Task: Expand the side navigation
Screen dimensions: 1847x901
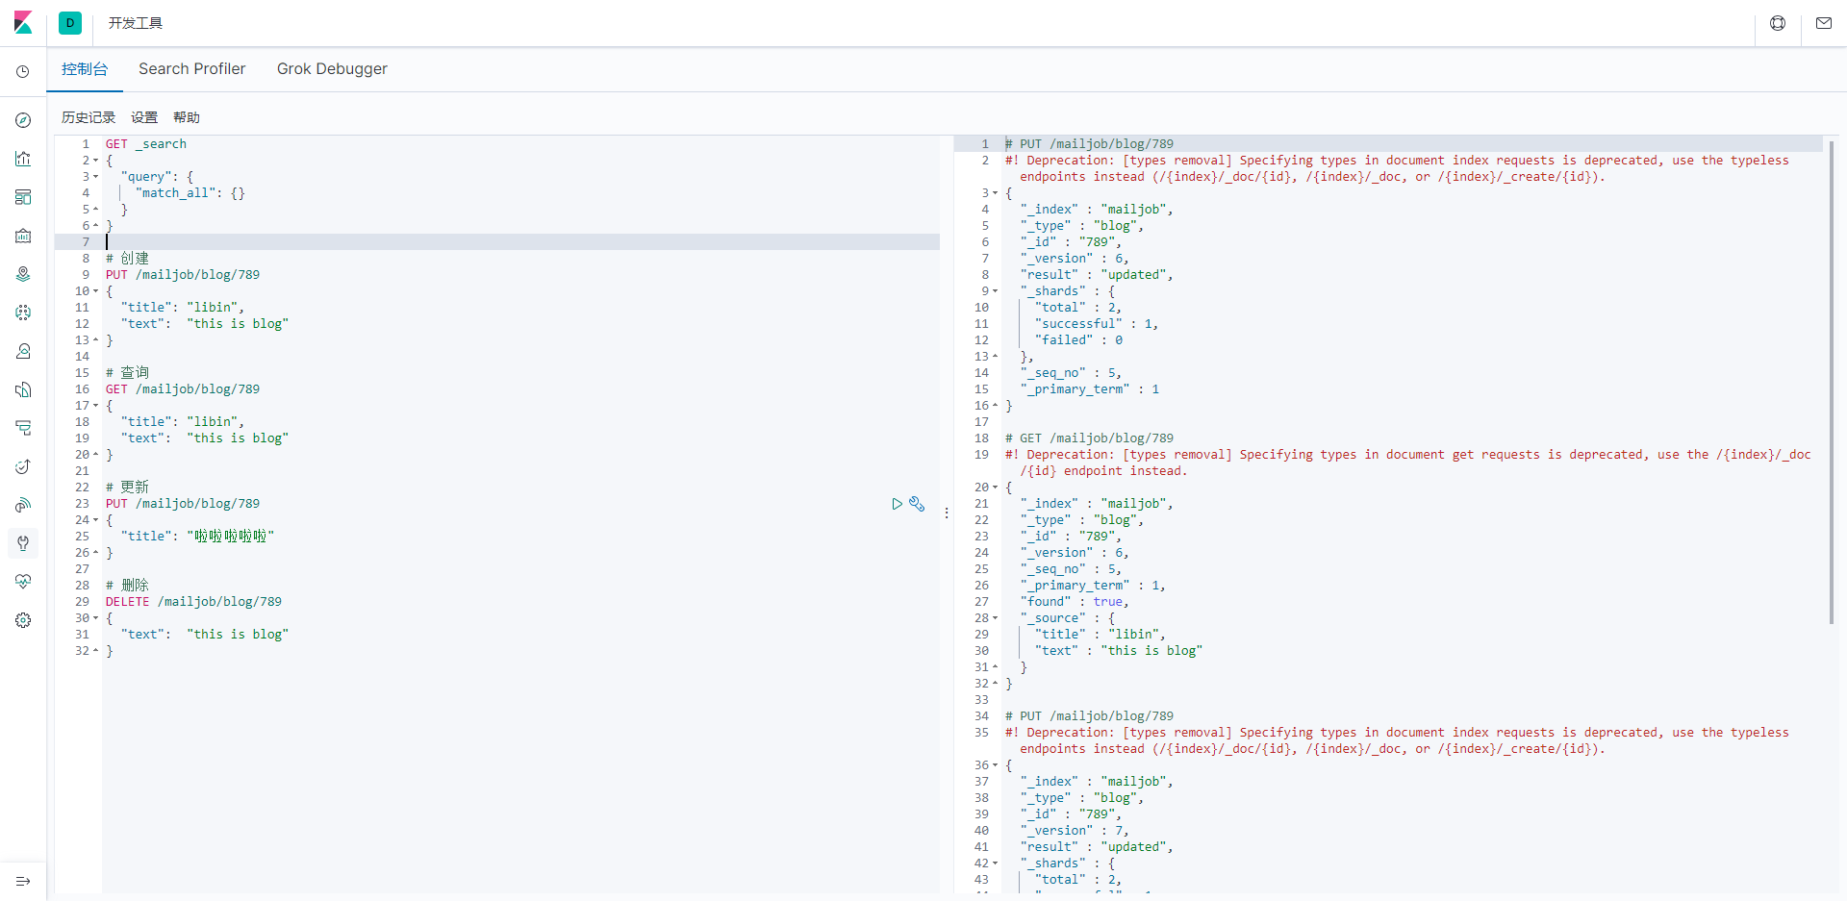Action: (x=23, y=881)
